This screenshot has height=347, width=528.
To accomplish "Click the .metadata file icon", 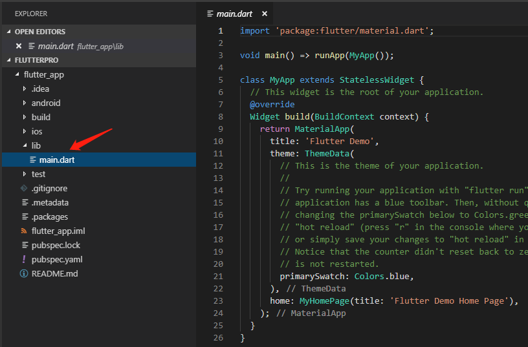I will pyautogui.click(x=25, y=202).
